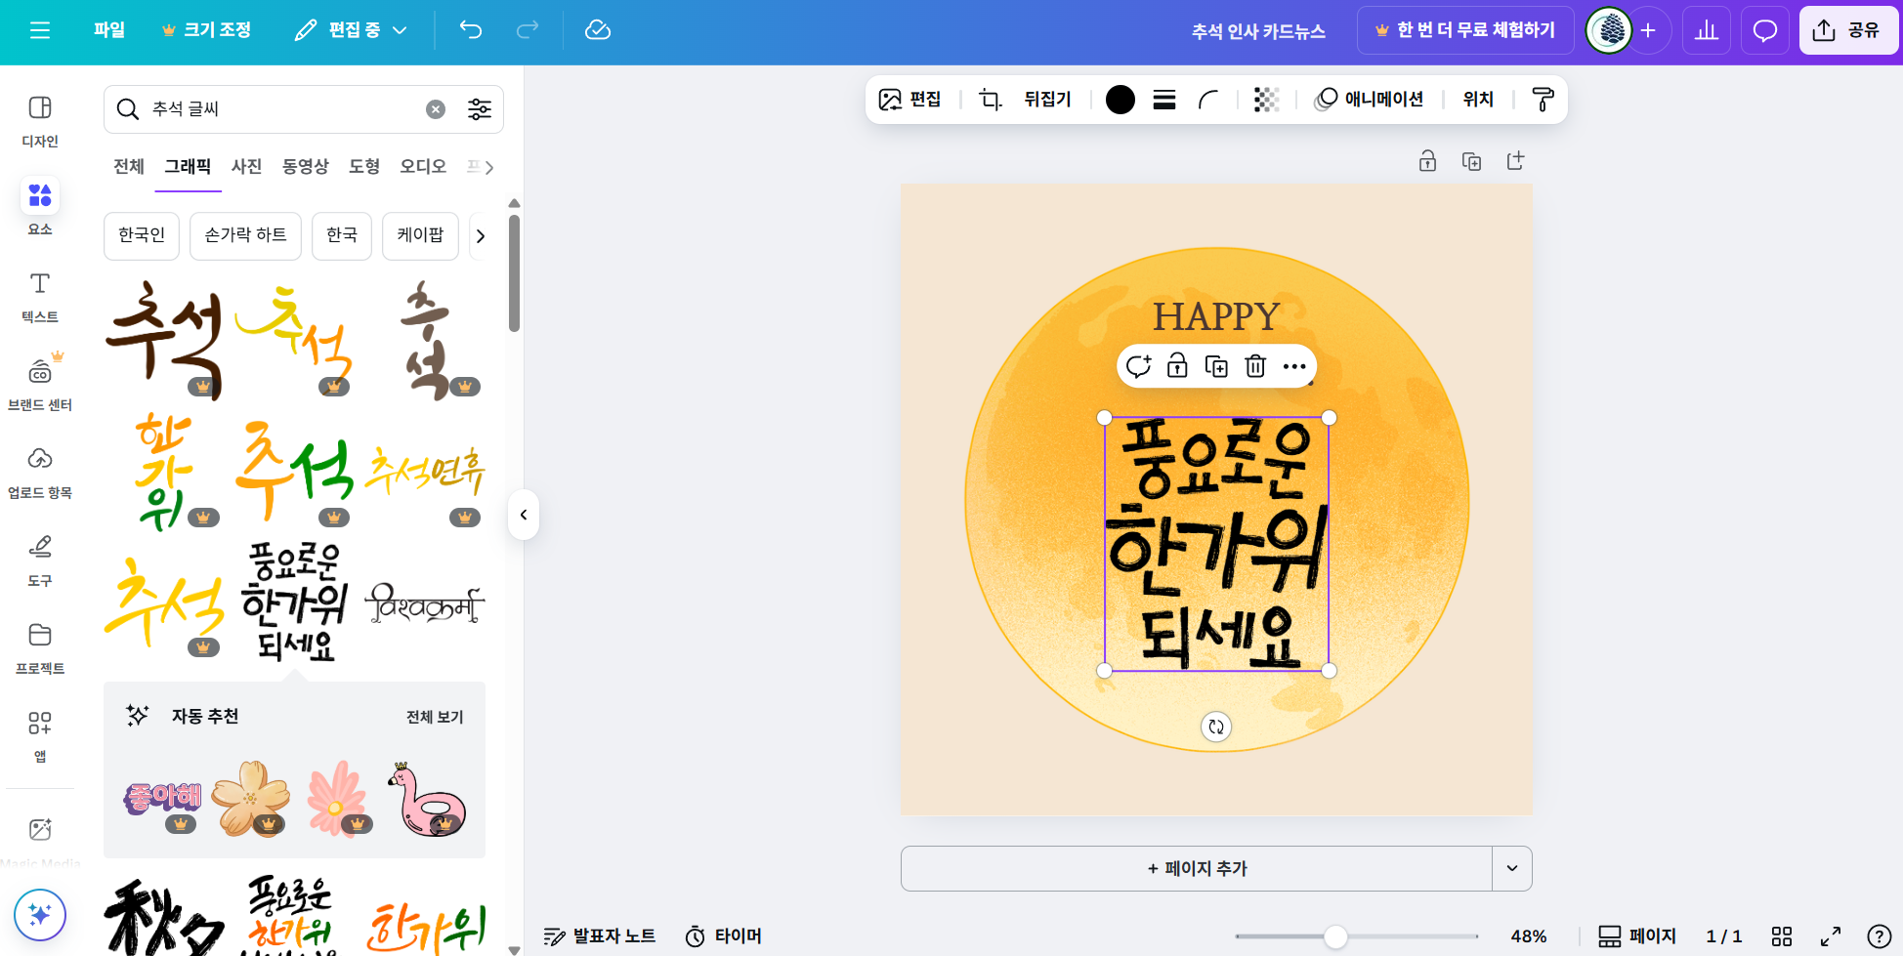Open the Magic Studio sparkle tool
This screenshot has height=956, width=1903.
tap(39, 915)
